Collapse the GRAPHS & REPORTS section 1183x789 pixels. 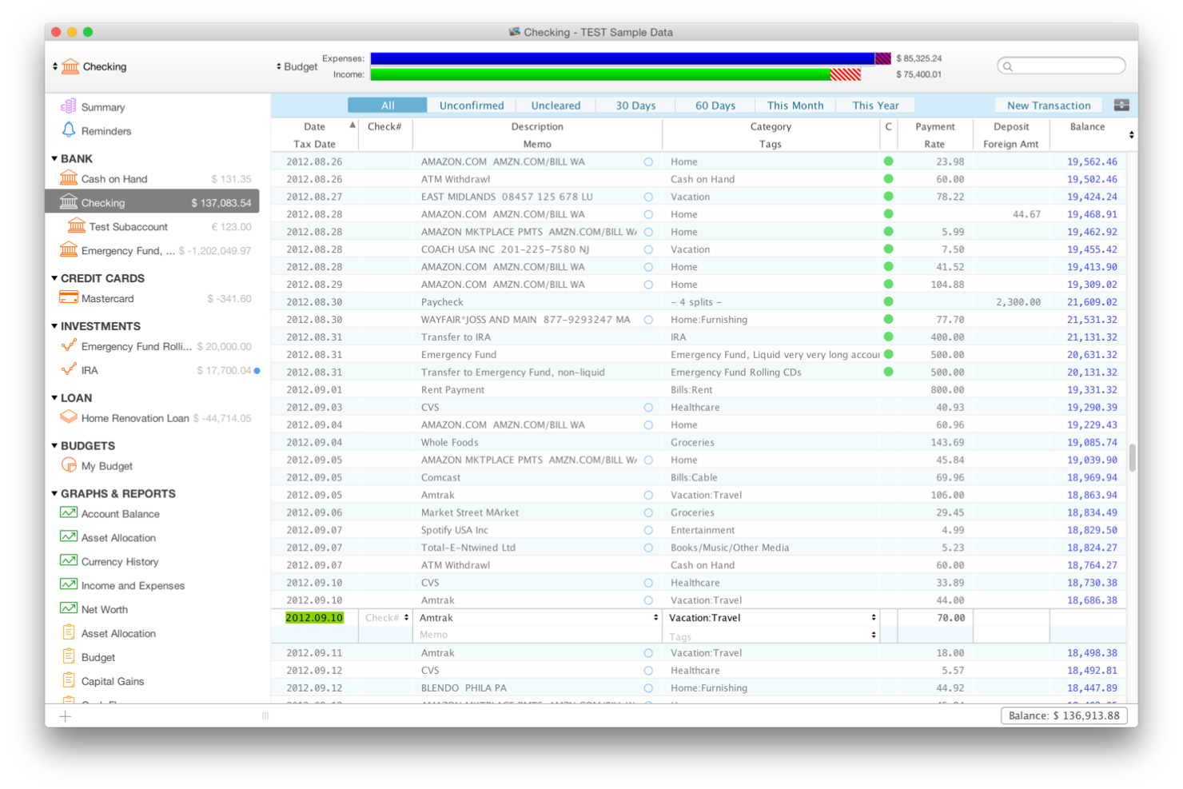pyautogui.click(x=53, y=493)
